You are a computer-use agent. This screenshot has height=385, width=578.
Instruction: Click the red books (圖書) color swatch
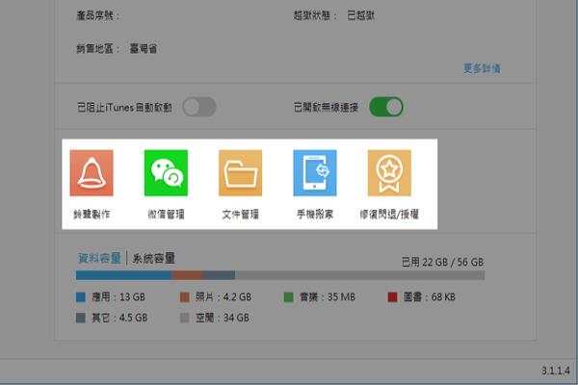(x=393, y=297)
